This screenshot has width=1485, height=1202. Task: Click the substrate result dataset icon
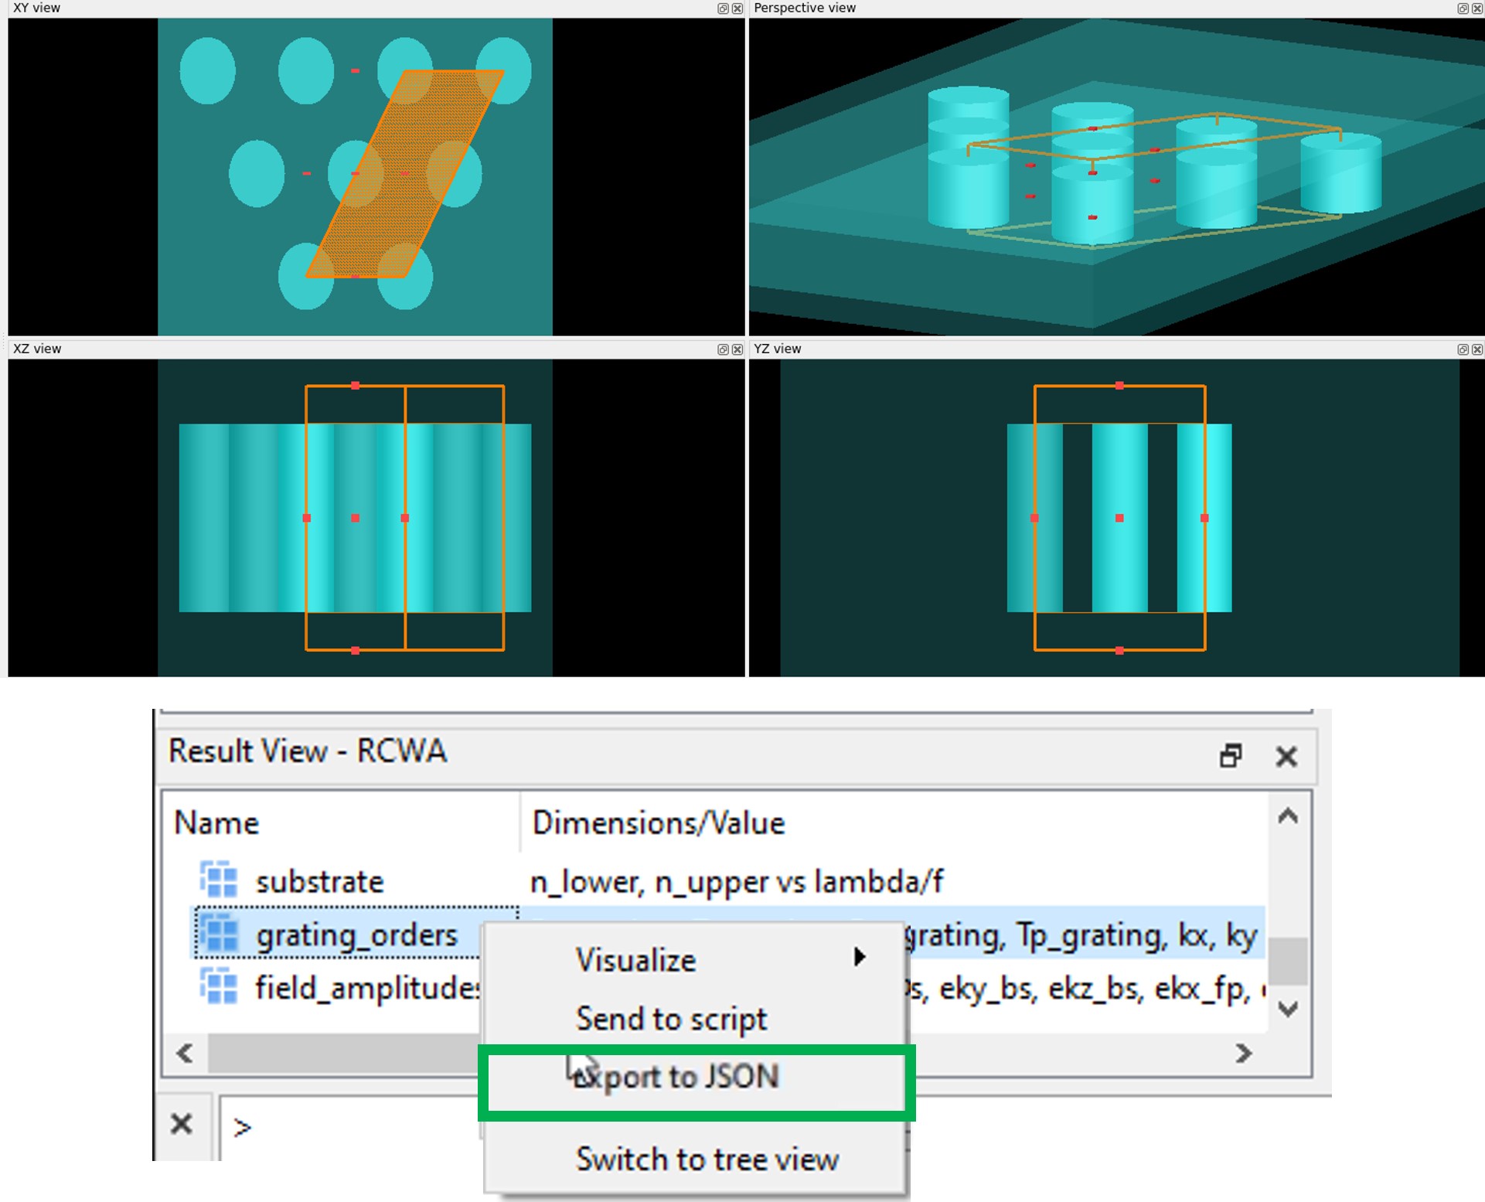219,880
